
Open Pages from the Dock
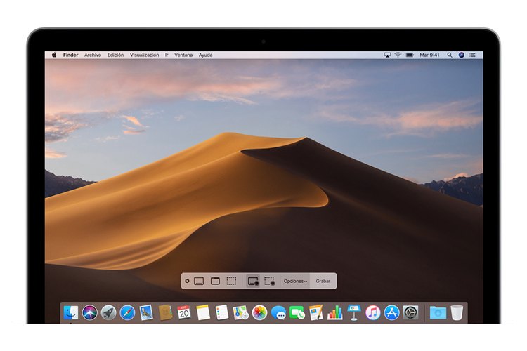click(316, 312)
